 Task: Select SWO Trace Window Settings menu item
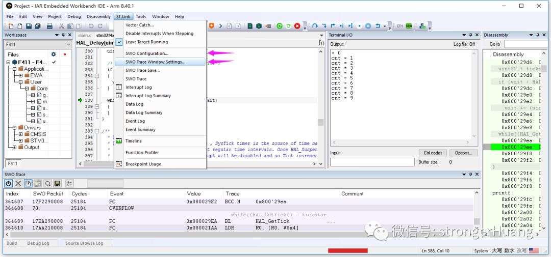coord(156,62)
